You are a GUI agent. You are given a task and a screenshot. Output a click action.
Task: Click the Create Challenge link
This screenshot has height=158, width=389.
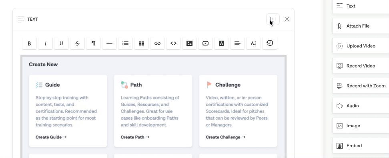(x=225, y=137)
